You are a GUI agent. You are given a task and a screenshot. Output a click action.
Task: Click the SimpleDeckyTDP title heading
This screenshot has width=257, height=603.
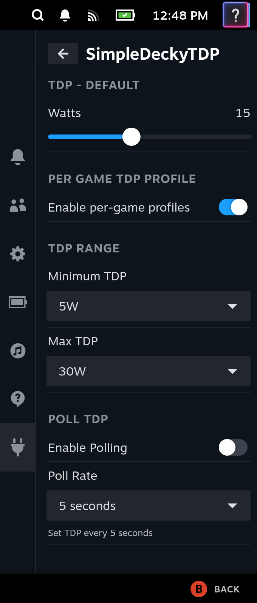tap(153, 54)
